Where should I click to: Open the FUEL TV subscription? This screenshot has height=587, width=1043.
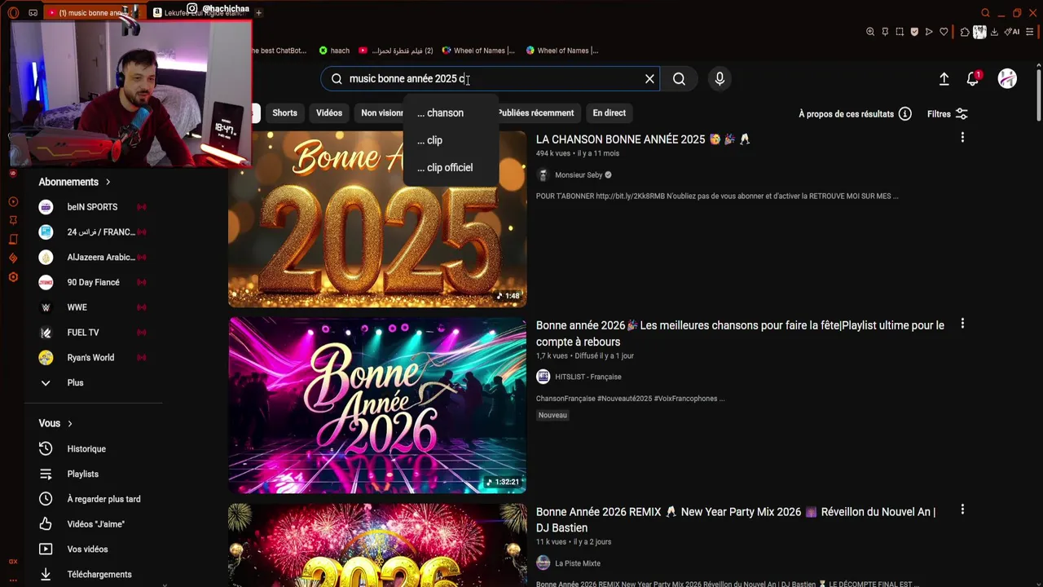[92, 333]
